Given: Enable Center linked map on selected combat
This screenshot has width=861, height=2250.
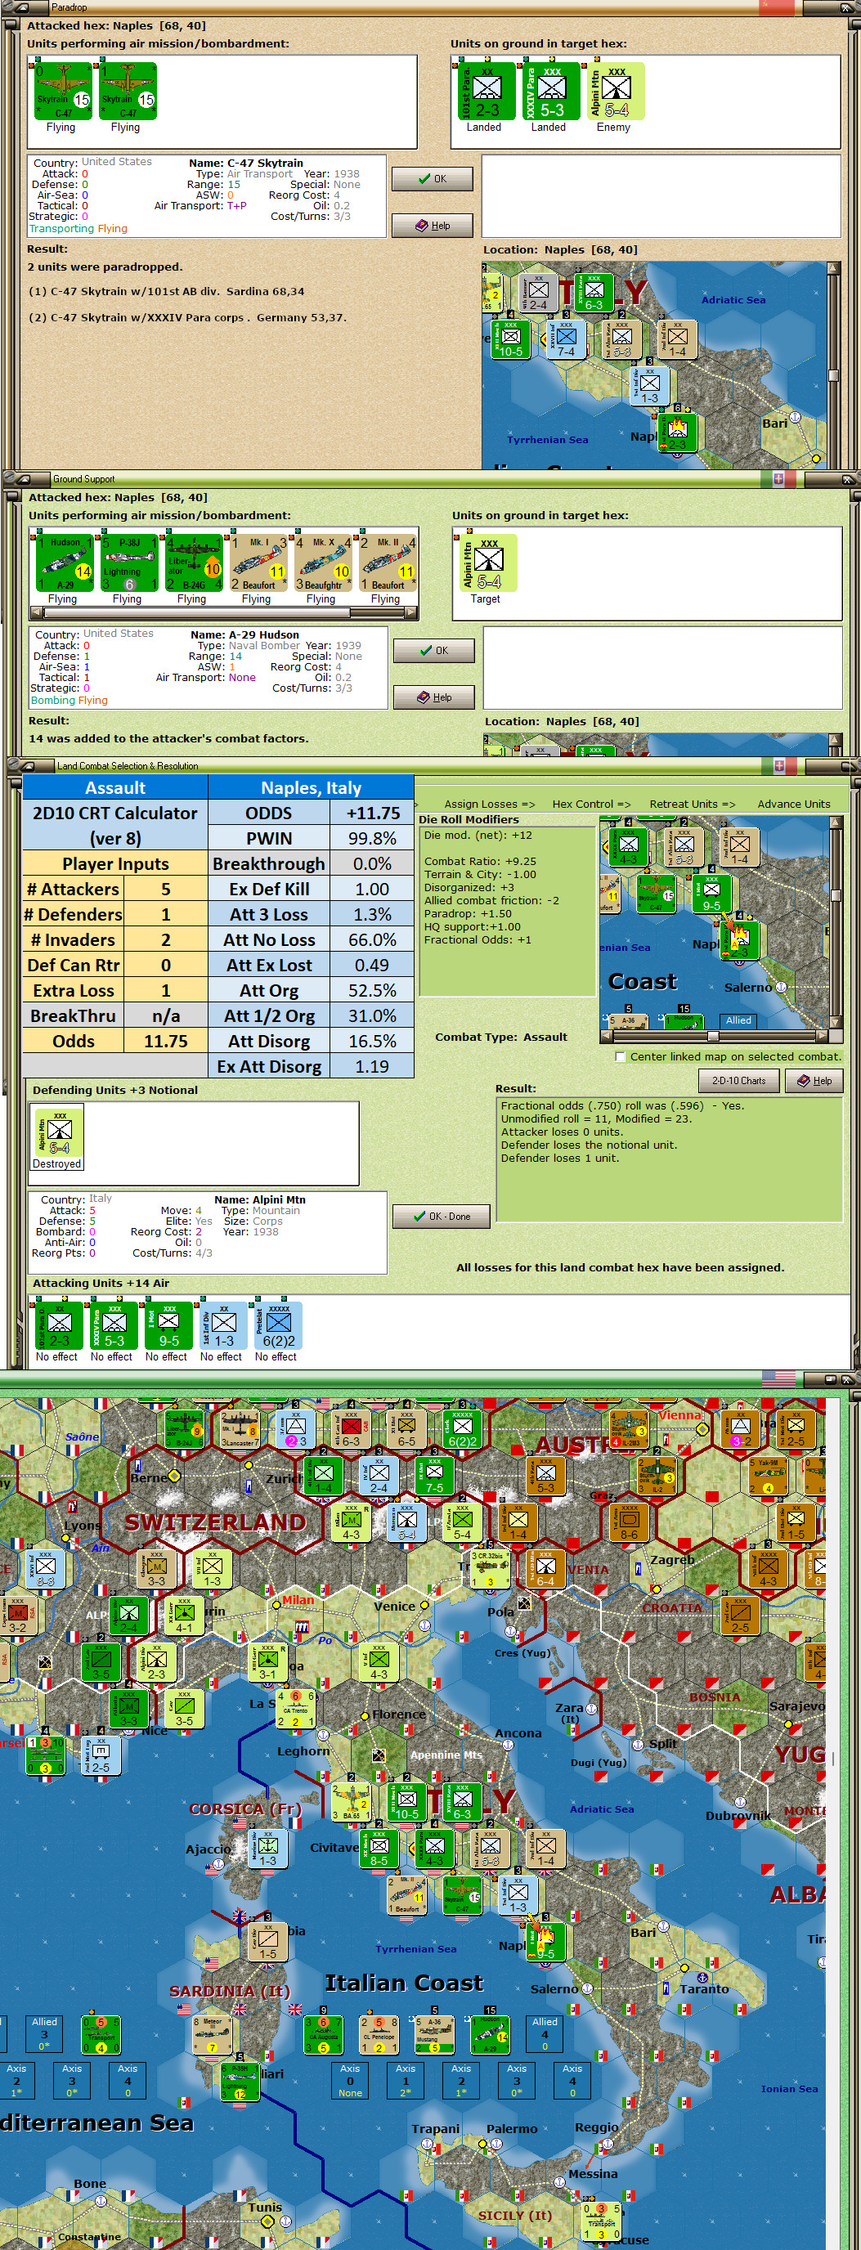Looking at the screenshot, I should pyautogui.click(x=620, y=1057).
